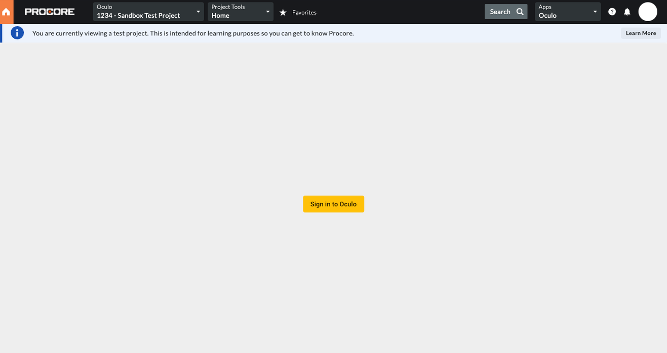The height and width of the screenshot is (353, 667).
Task: Click the info icon in the test project banner
Action: (17, 32)
